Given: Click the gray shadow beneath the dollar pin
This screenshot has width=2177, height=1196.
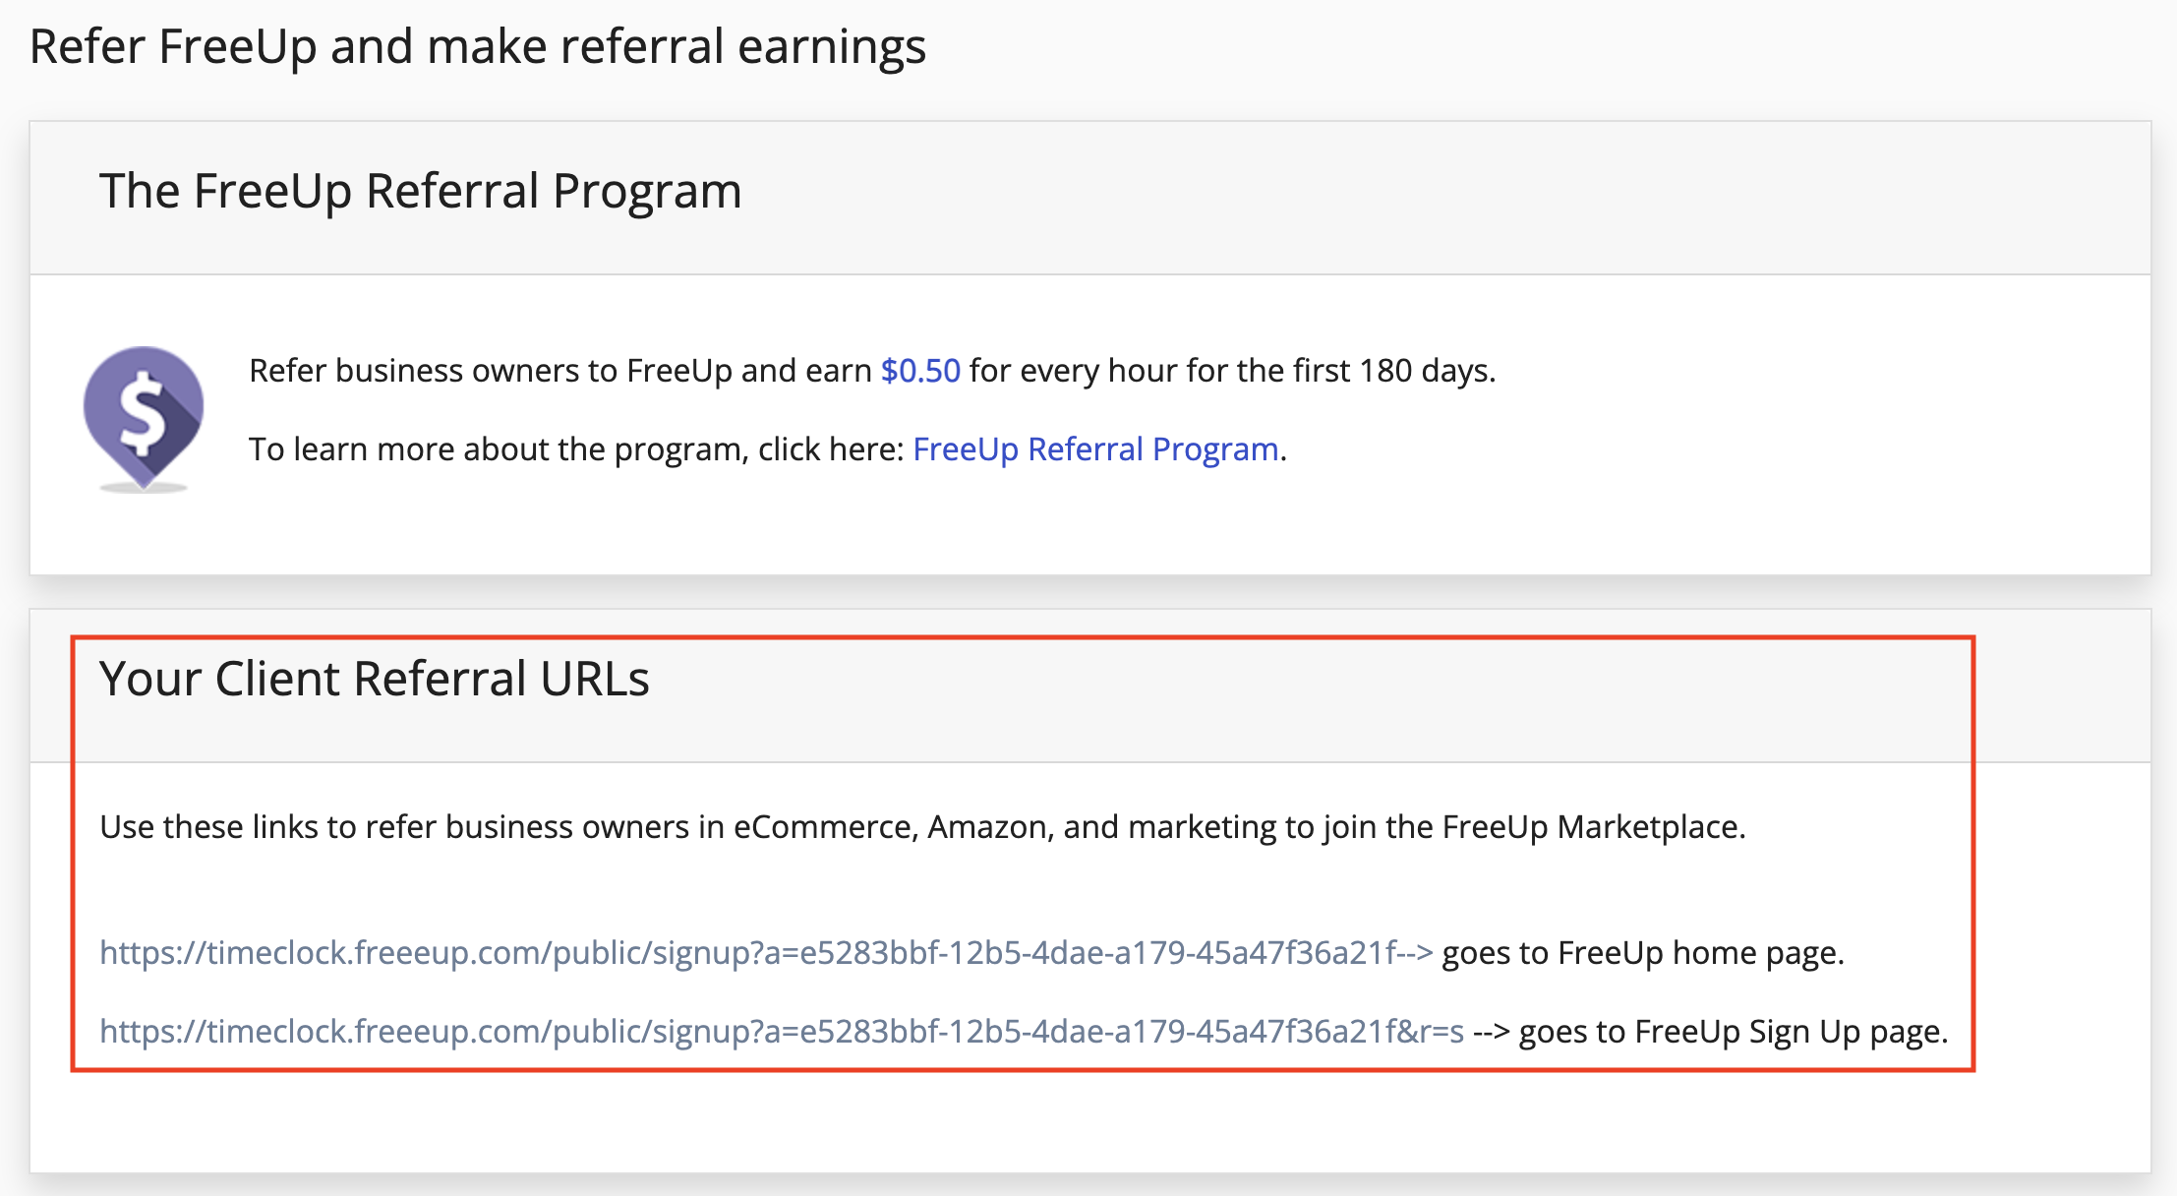Looking at the screenshot, I should [x=144, y=487].
